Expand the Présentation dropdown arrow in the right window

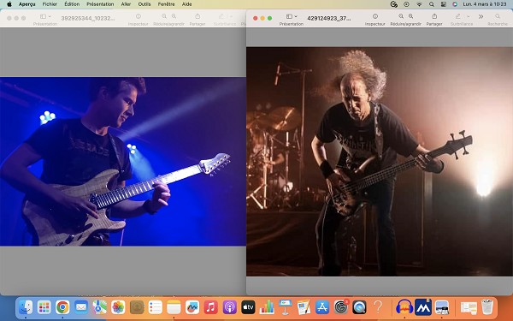tap(296, 16)
